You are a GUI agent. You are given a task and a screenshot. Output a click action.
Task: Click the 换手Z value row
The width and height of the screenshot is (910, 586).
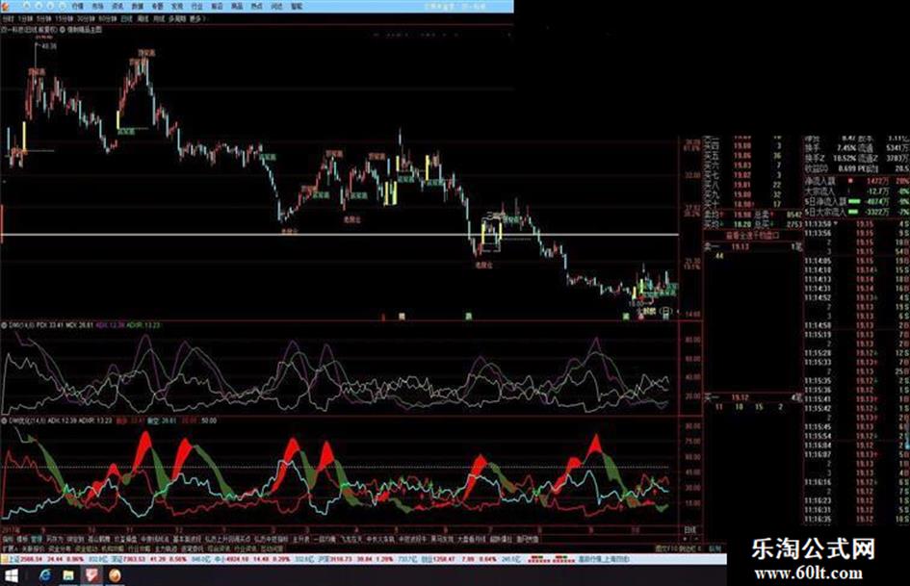click(x=830, y=159)
